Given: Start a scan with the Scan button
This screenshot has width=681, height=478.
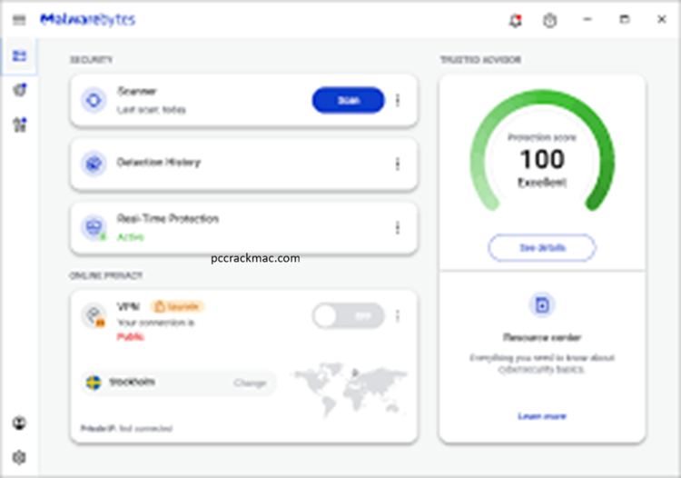Looking at the screenshot, I should [349, 100].
